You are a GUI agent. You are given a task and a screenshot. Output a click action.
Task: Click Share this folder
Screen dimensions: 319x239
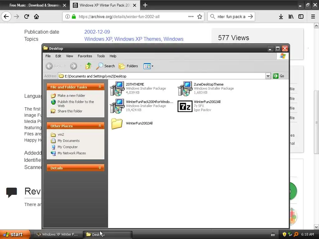(70, 111)
